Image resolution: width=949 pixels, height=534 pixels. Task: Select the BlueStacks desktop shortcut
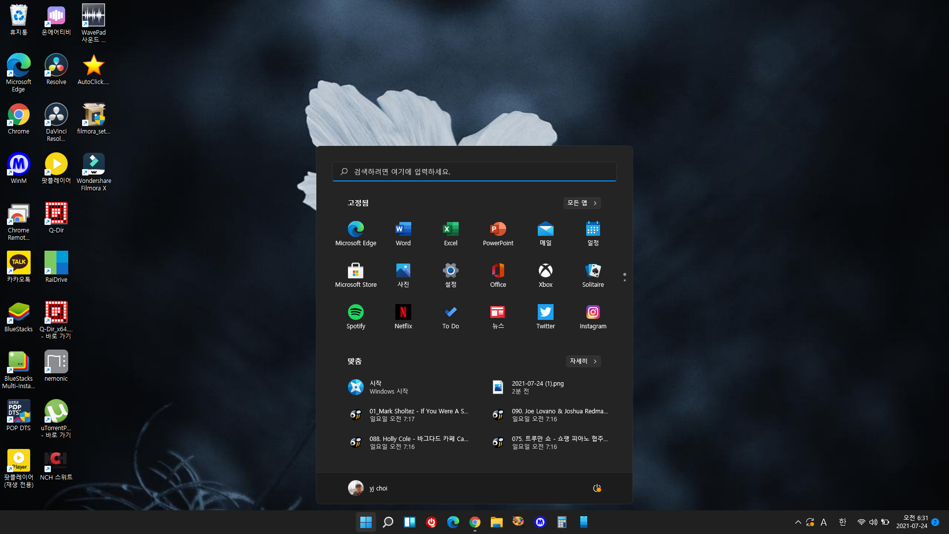coord(19,316)
